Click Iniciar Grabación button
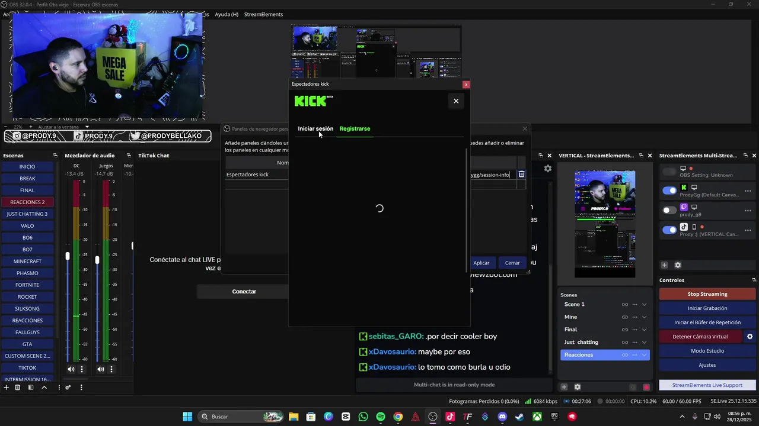Screen dimensions: 759x426 707,308
